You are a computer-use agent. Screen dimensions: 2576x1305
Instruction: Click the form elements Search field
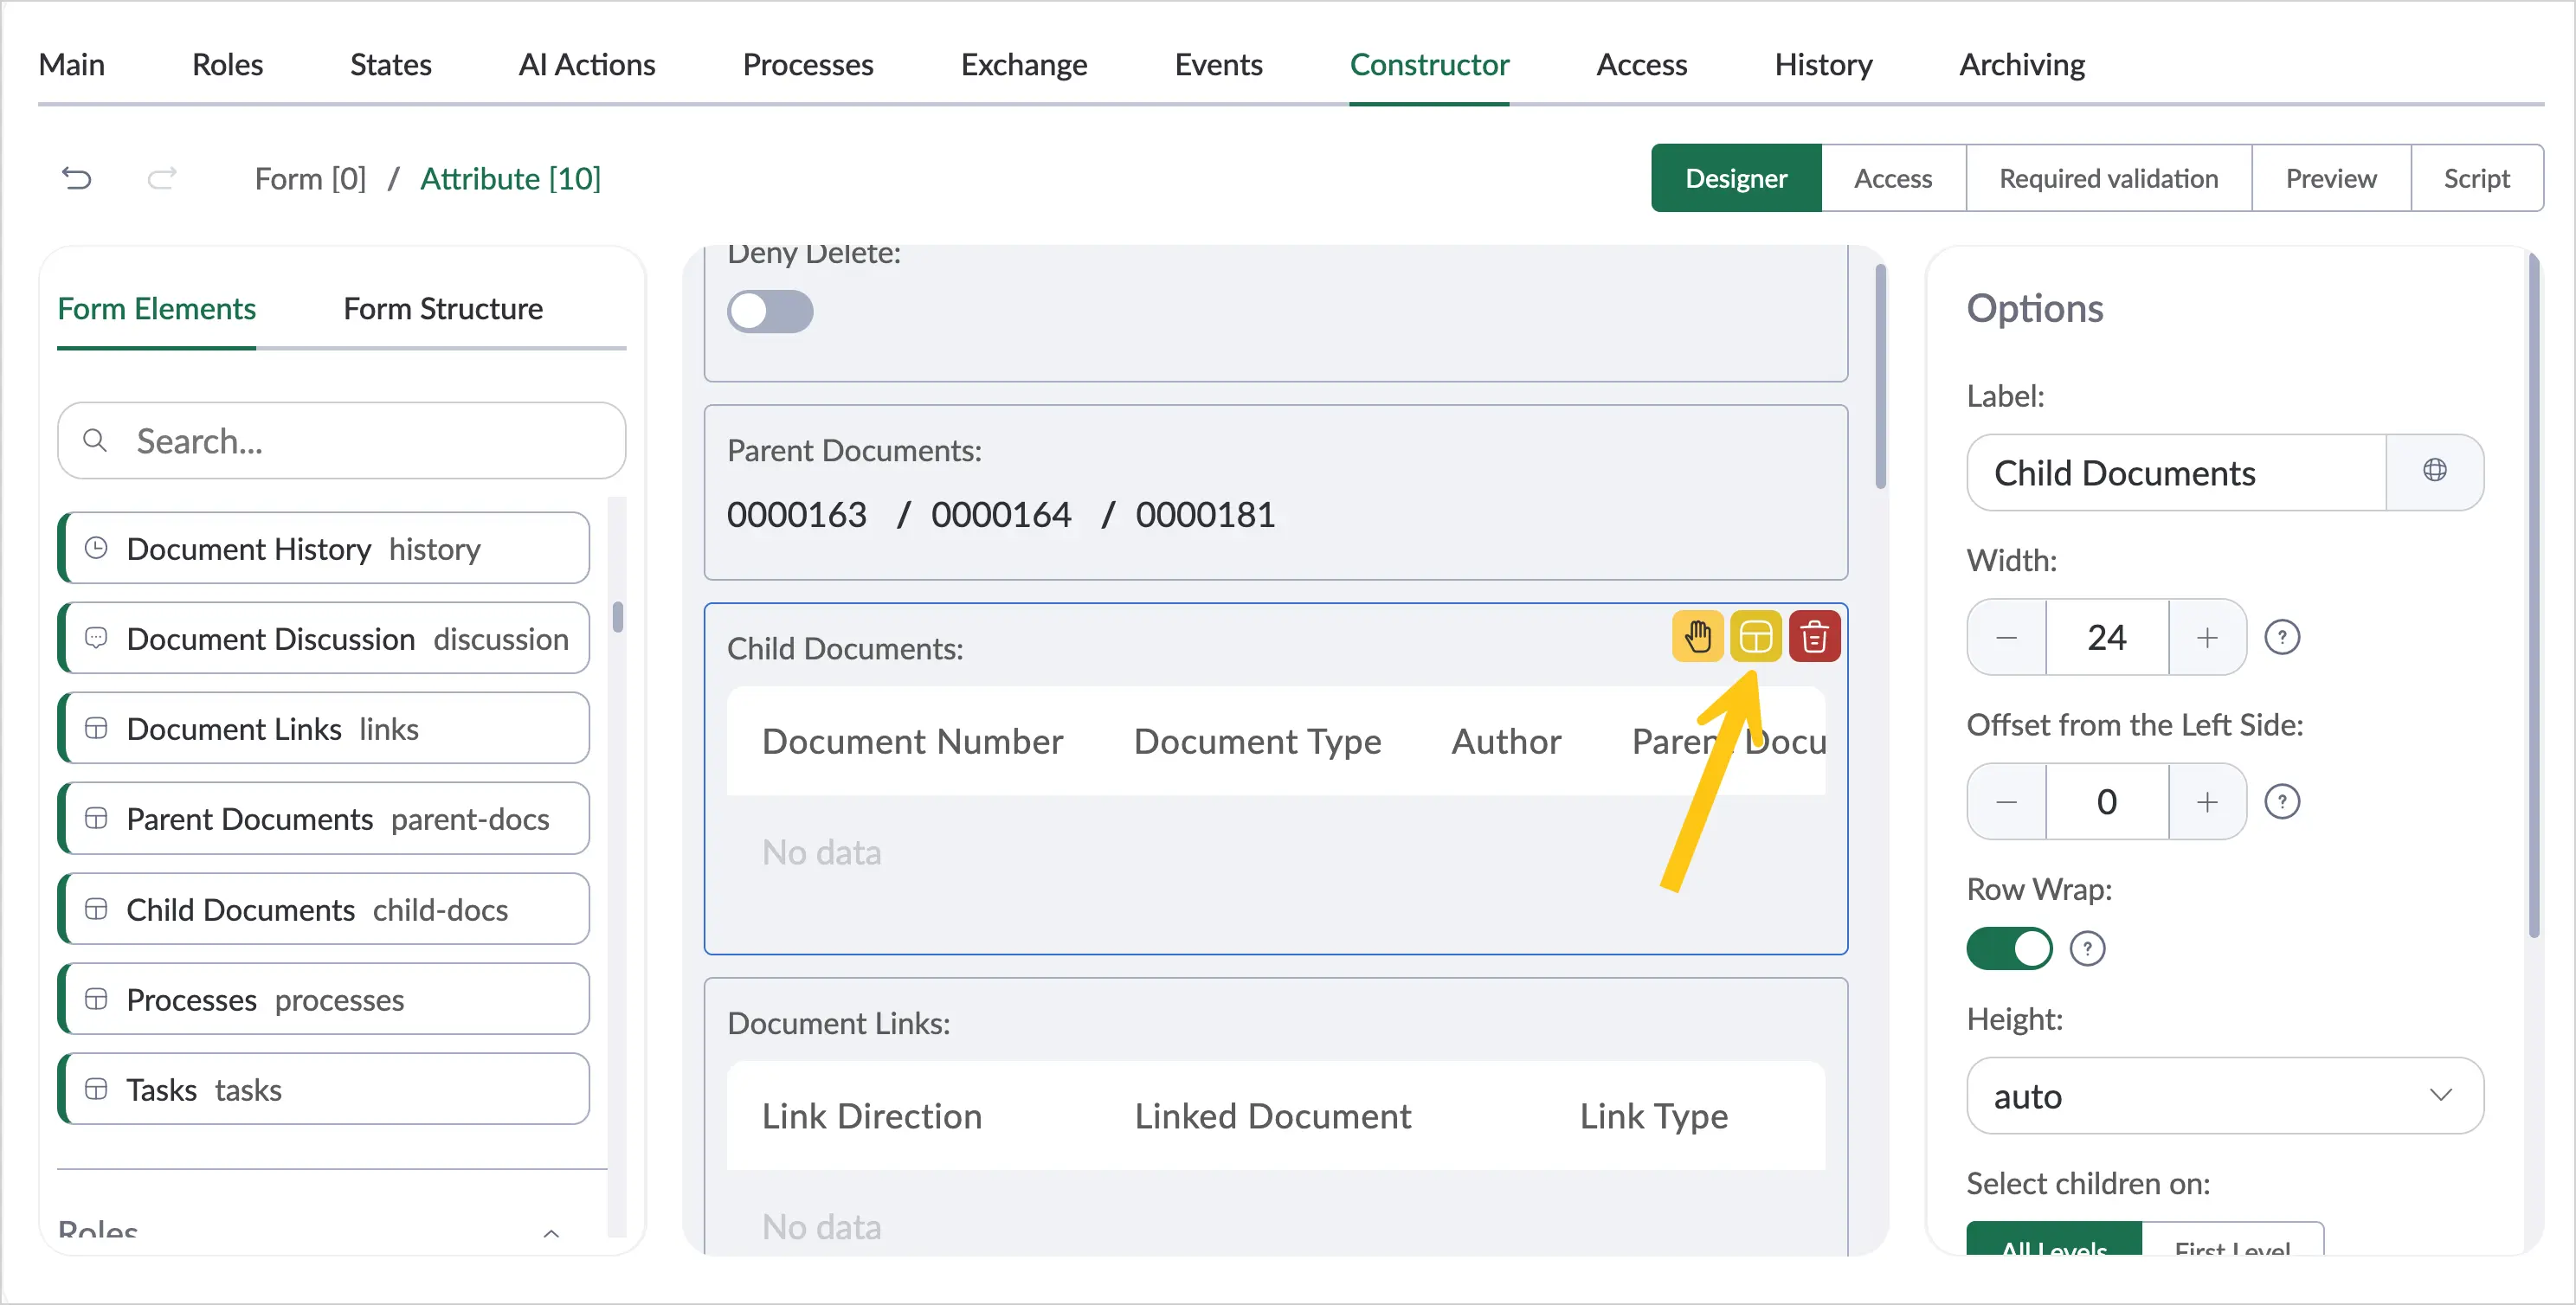click(341, 440)
